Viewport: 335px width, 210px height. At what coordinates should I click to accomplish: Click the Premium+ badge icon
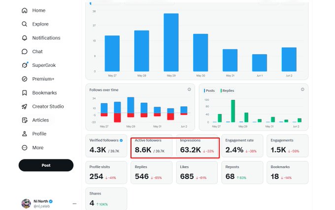25,79
